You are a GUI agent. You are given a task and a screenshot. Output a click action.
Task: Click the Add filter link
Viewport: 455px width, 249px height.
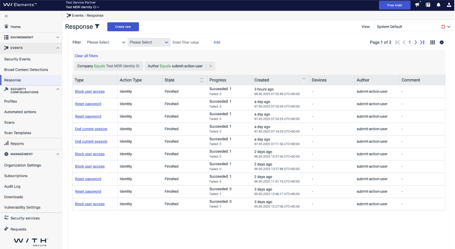pos(217,42)
